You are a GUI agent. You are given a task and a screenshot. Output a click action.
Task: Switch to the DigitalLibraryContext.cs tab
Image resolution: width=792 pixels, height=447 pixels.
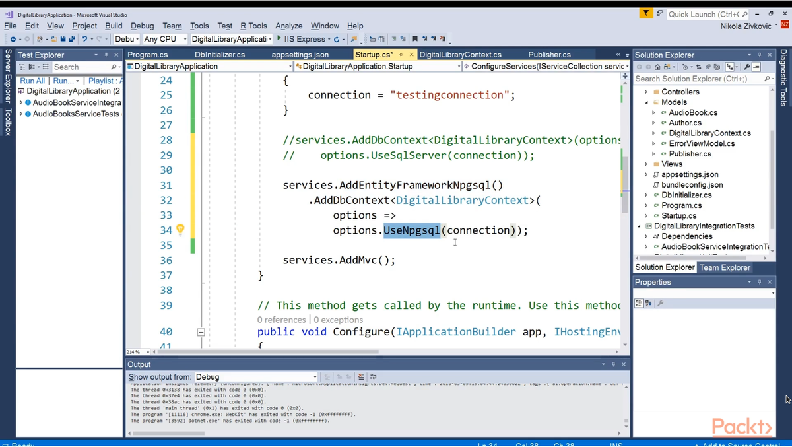click(461, 55)
